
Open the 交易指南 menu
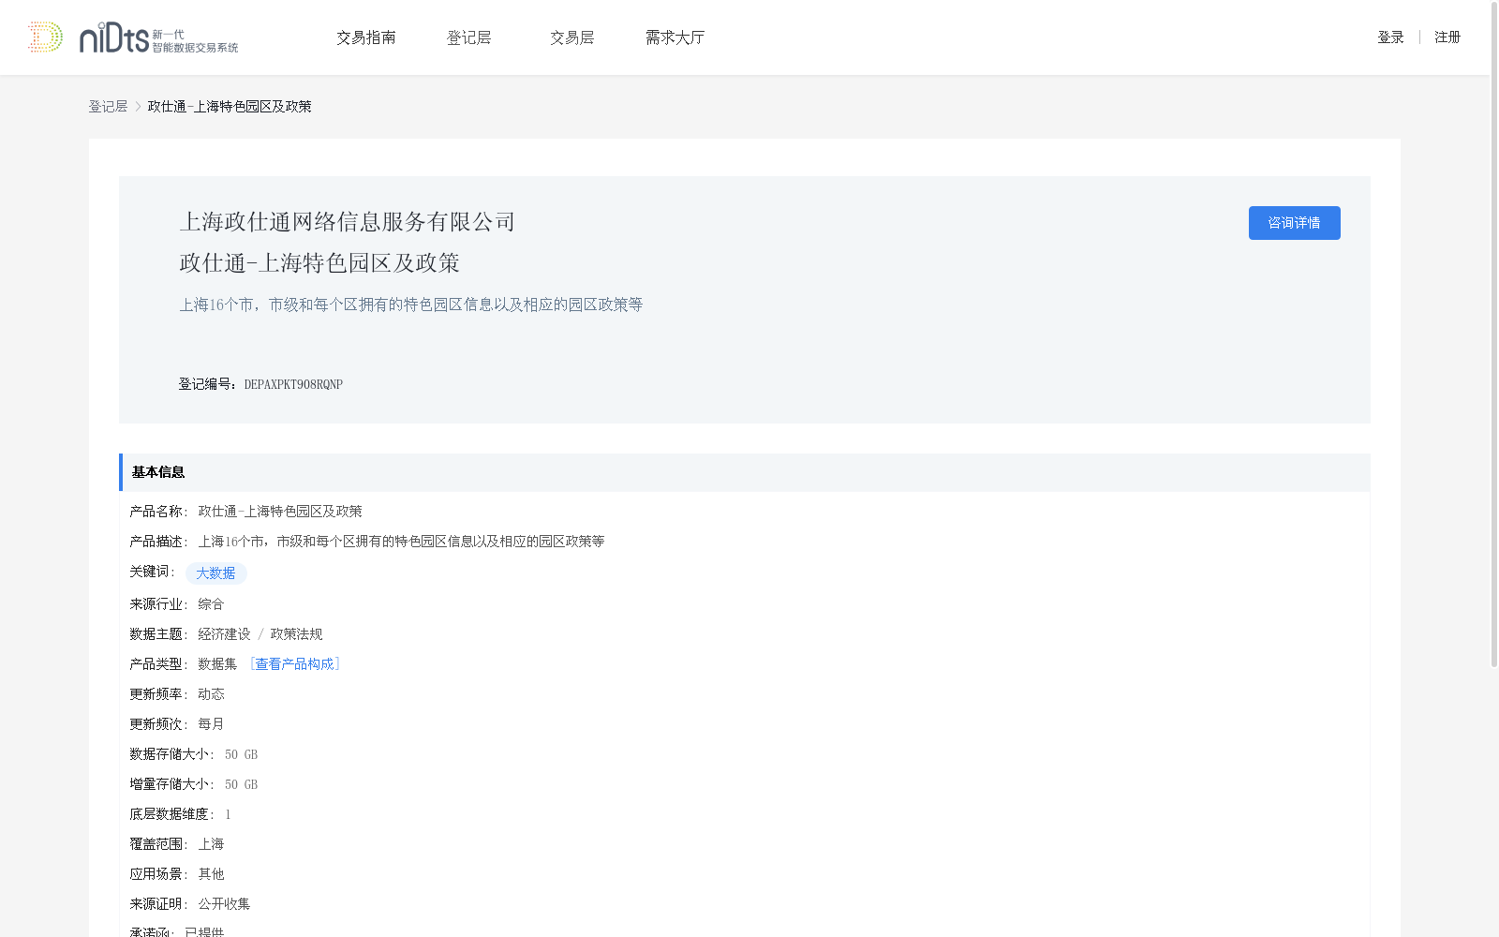click(366, 37)
